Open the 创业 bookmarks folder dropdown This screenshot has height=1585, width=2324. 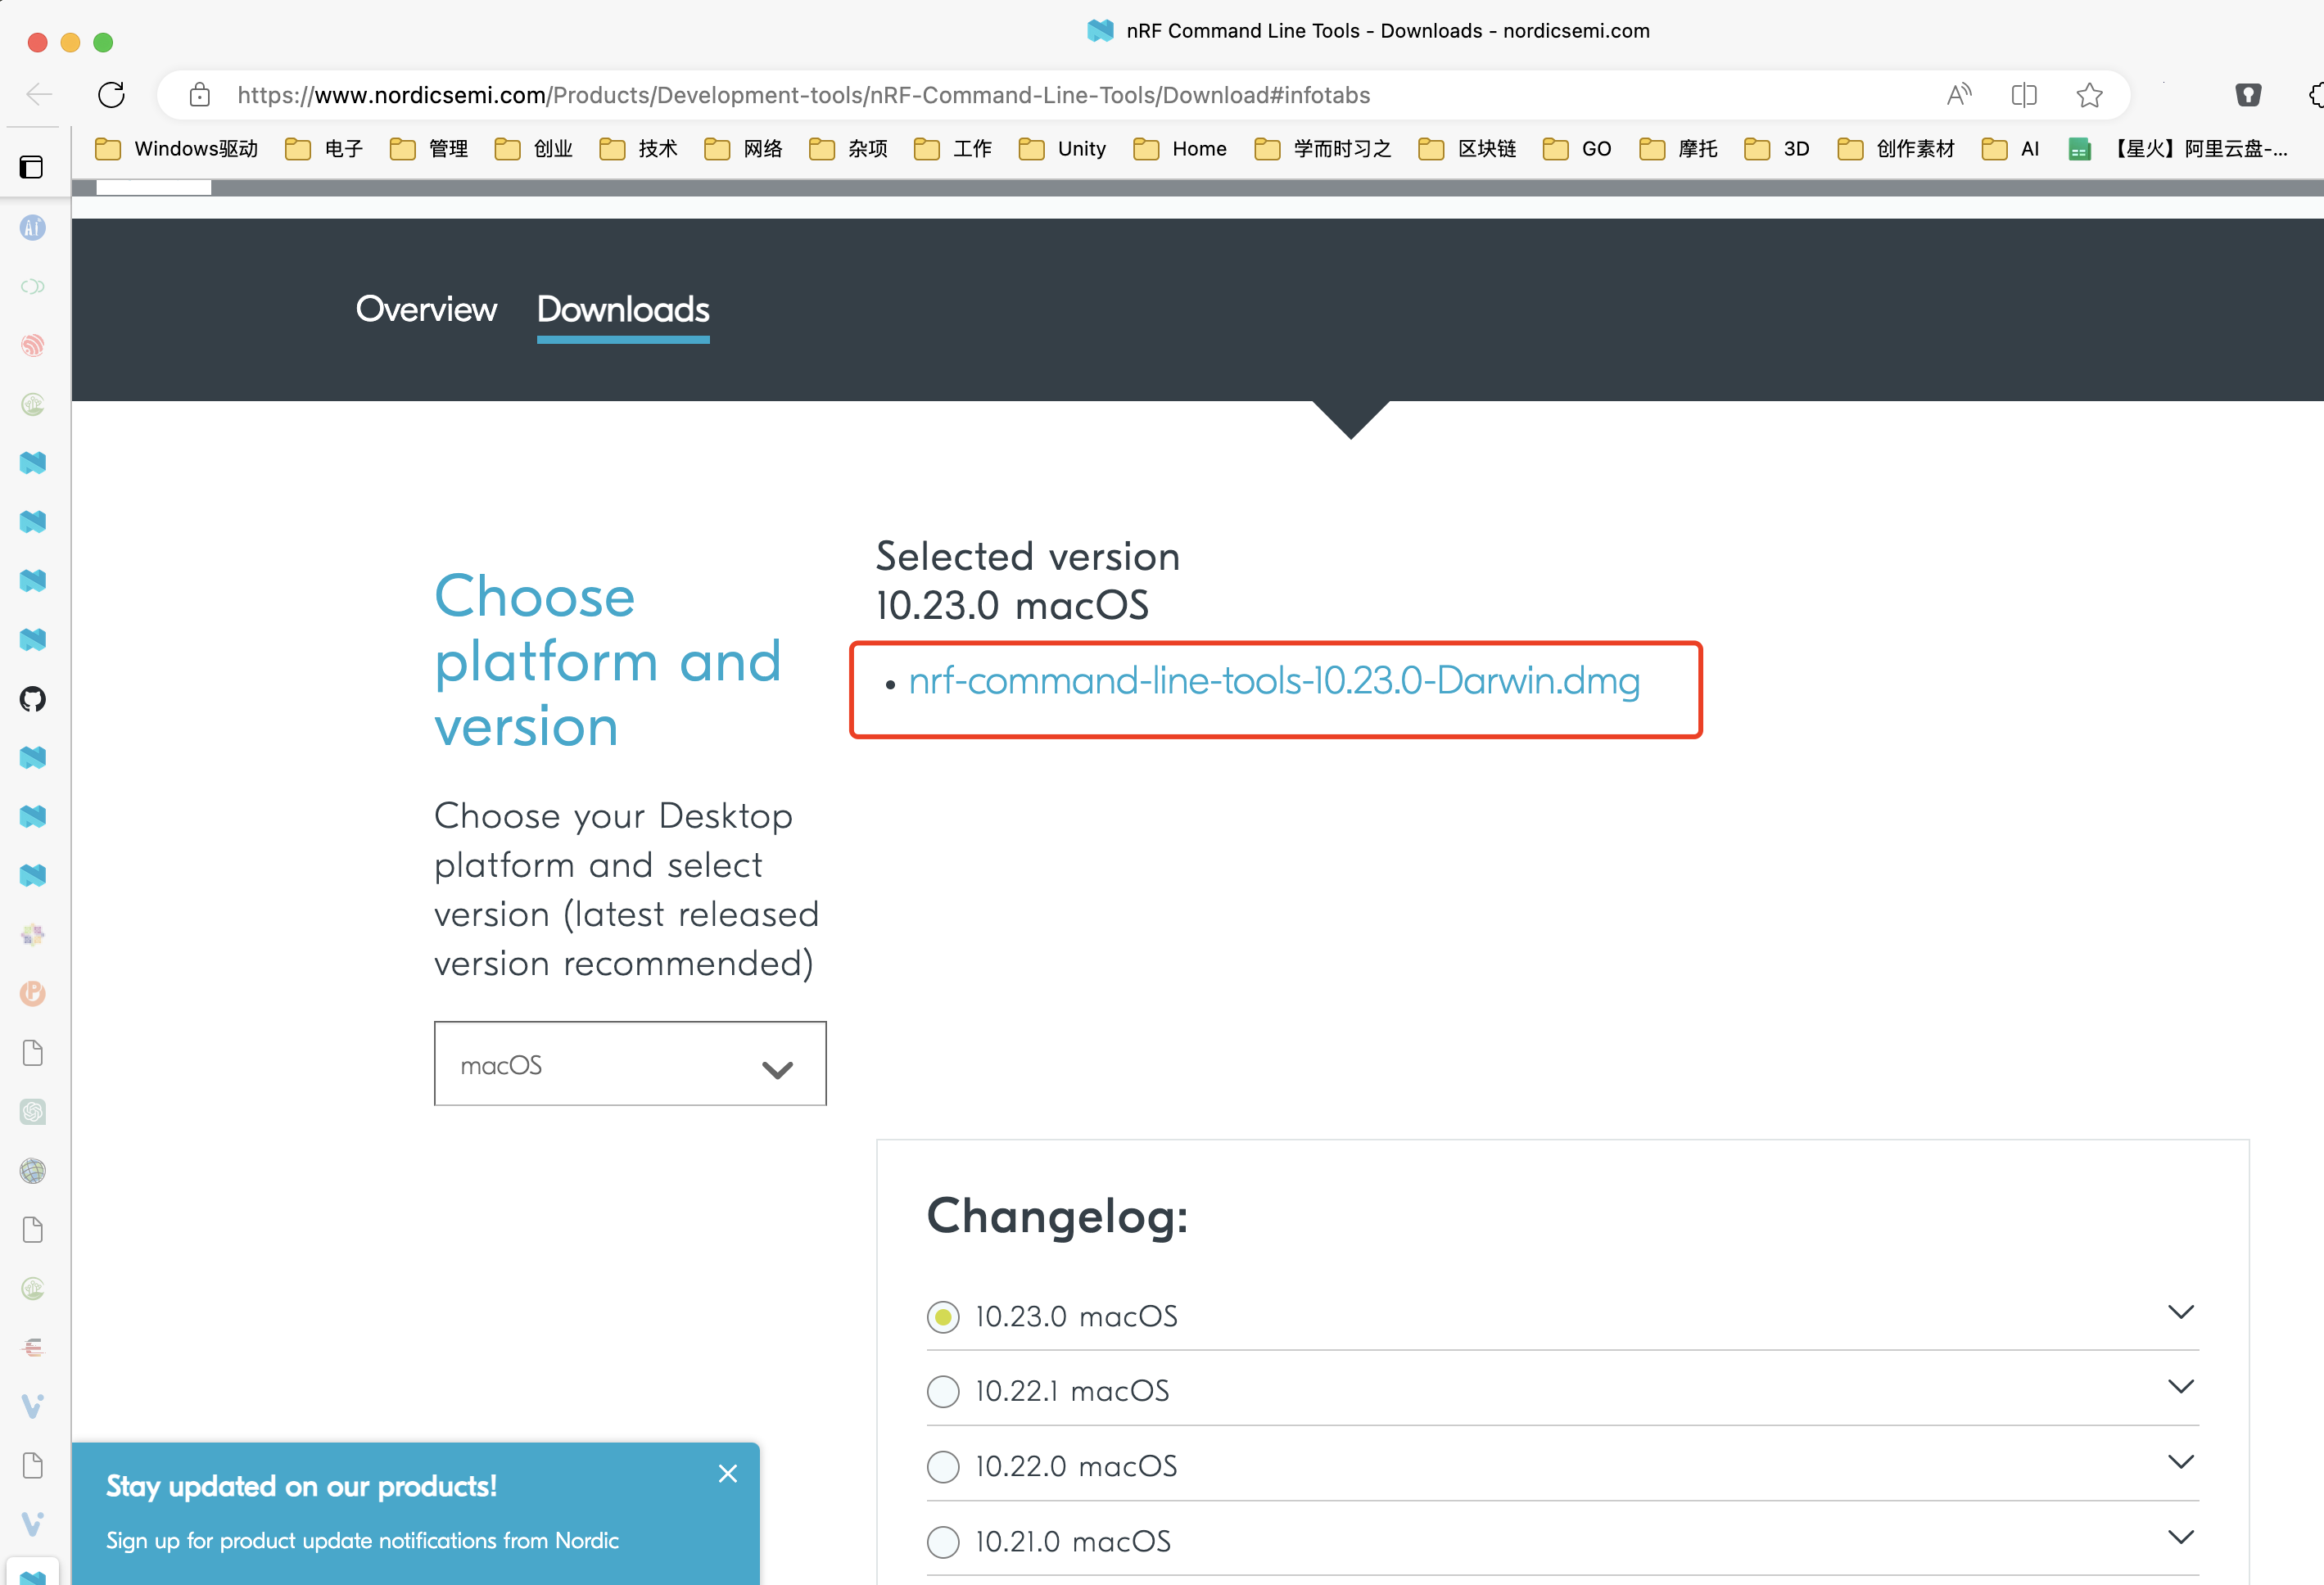tap(534, 149)
